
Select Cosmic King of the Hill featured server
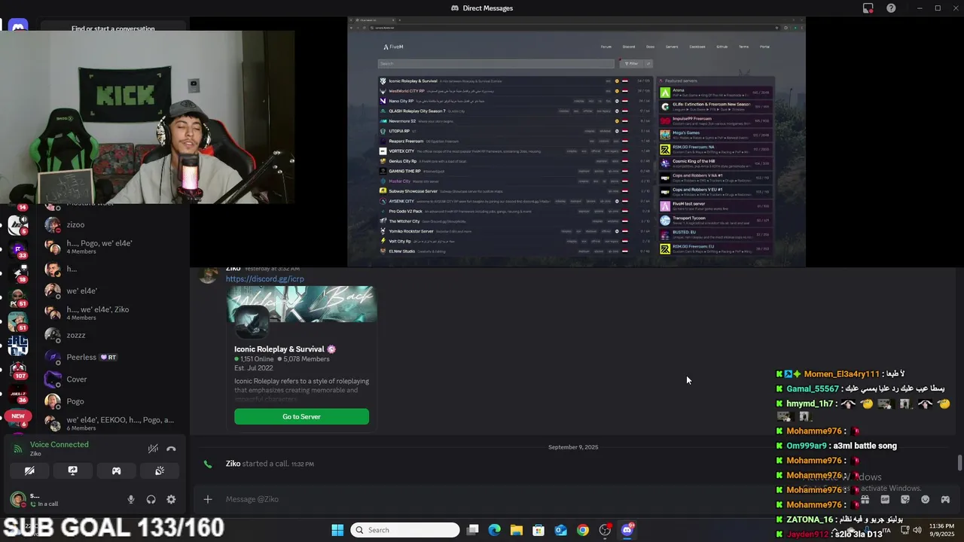point(715,163)
